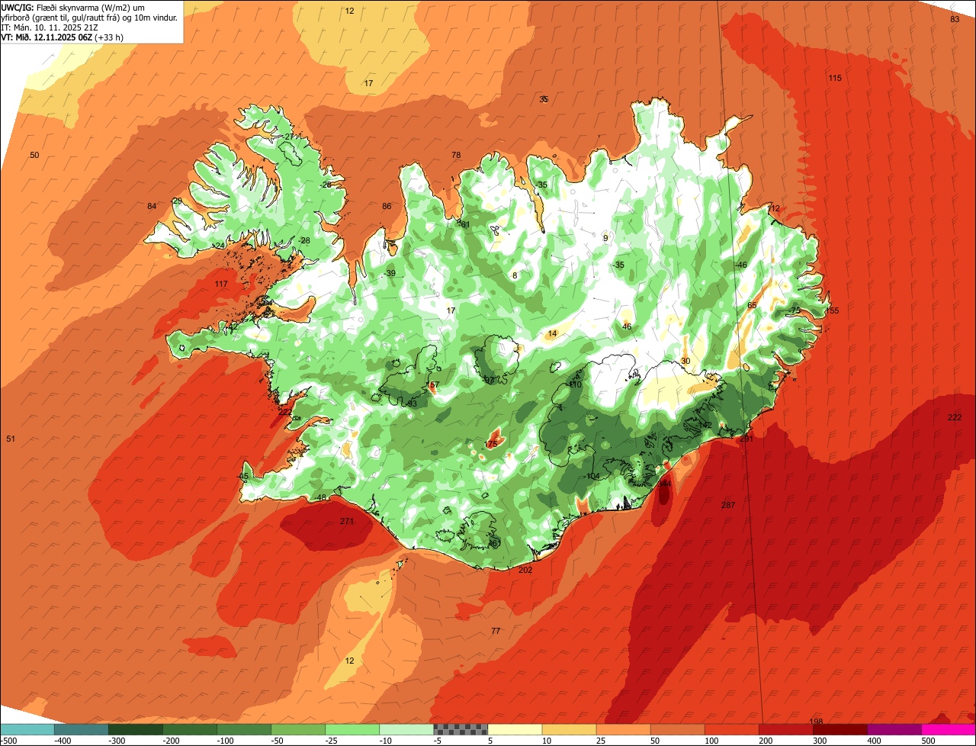Click the 'IT: Mán. 10. 11. 2025 21Z' line
Screen dimensions: 976x746
(50, 27)
